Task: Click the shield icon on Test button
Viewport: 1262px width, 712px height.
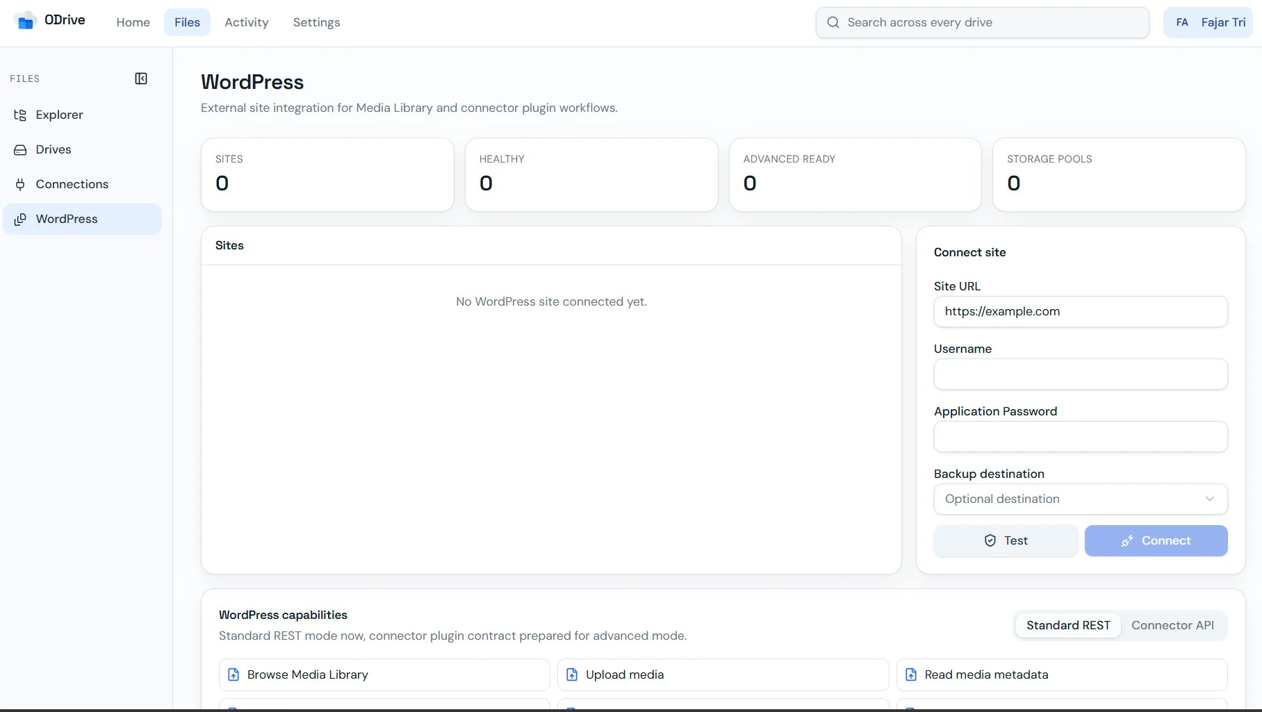Action: 990,540
